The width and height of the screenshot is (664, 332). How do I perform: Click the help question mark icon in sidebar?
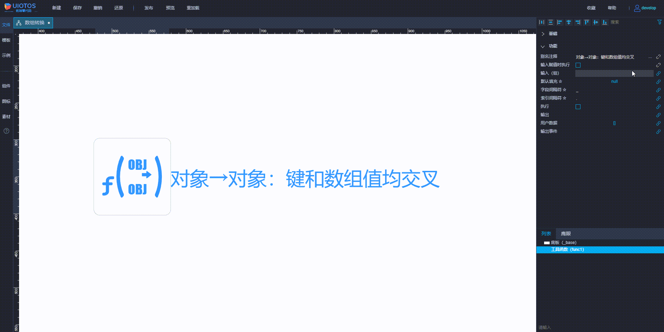pos(6,131)
